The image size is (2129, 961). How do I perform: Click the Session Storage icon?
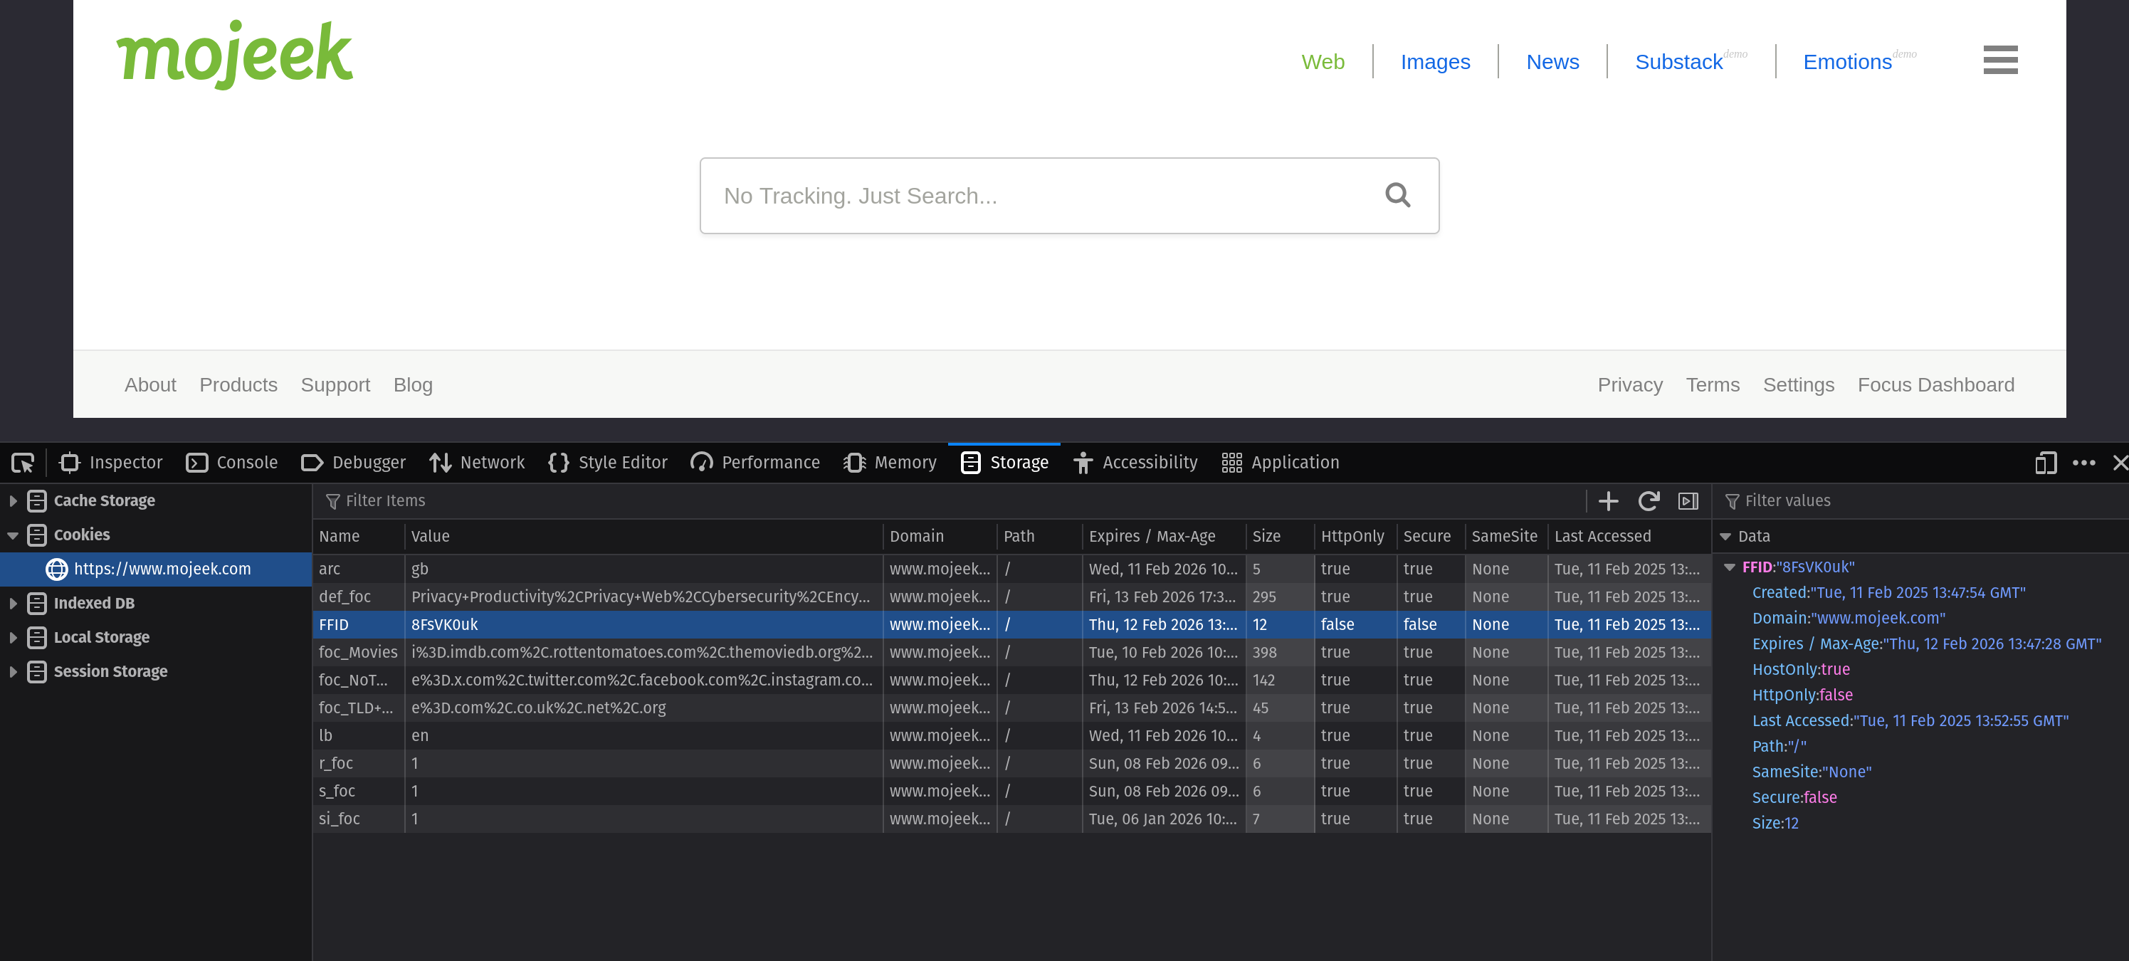tap(37, 672)
